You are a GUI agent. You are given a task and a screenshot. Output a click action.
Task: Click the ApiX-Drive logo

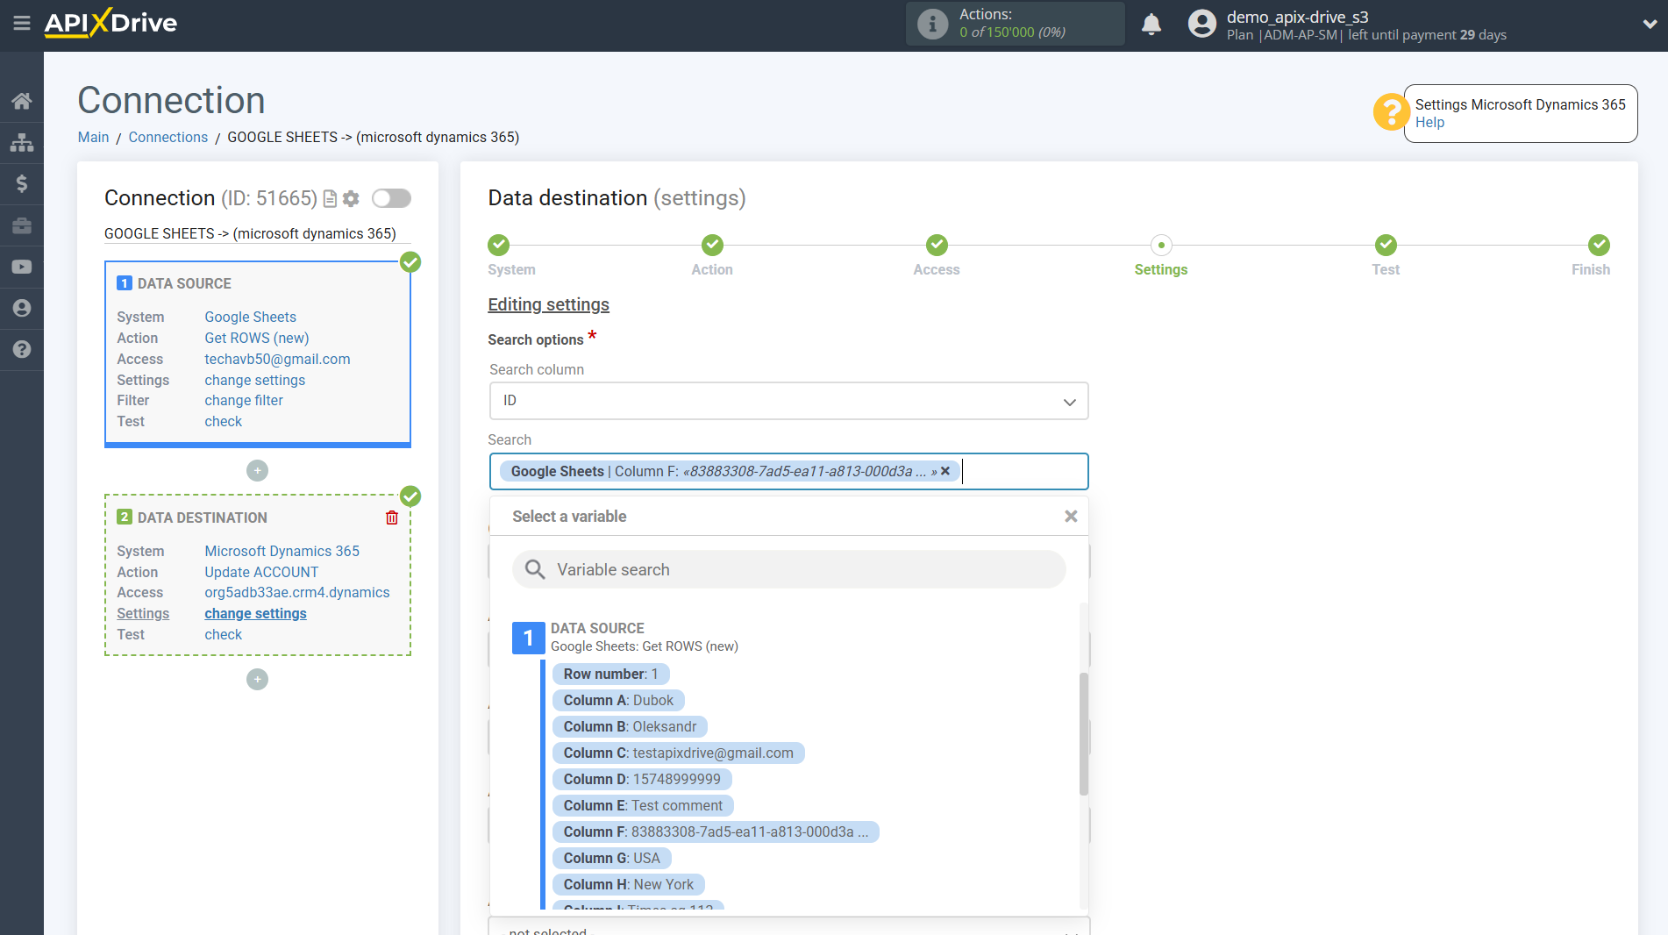110,24
